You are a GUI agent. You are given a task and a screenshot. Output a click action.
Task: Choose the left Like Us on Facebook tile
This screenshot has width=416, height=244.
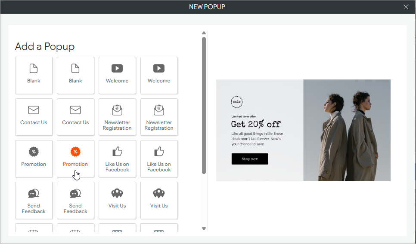[117, 159]
